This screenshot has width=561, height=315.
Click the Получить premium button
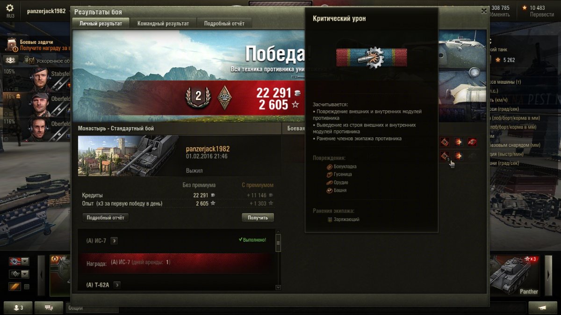click(258, 218)
